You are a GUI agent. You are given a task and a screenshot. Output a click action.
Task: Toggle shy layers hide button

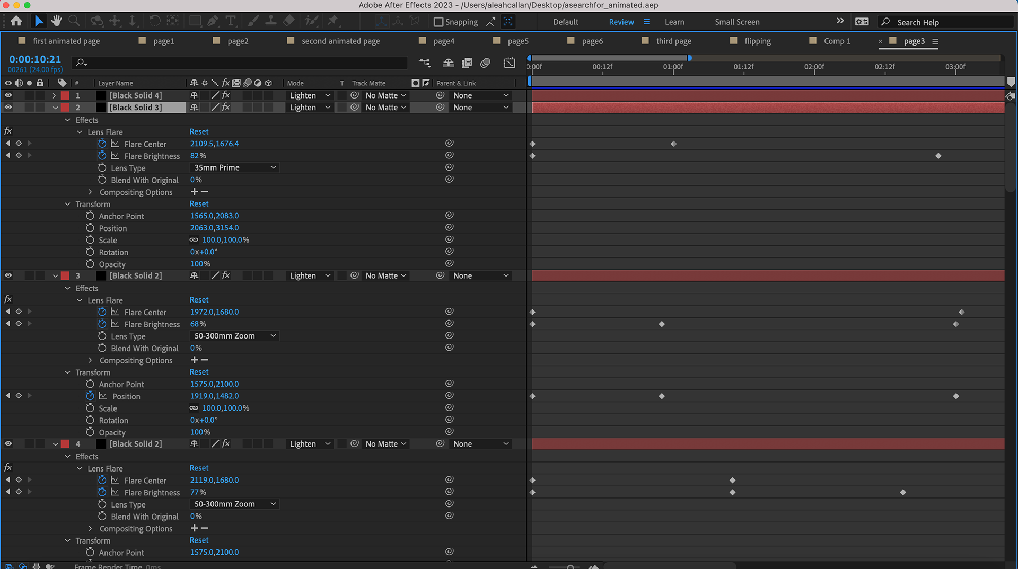[448, 63]
